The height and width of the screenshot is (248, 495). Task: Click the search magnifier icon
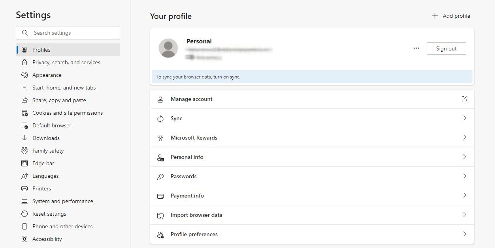[24, 33]
